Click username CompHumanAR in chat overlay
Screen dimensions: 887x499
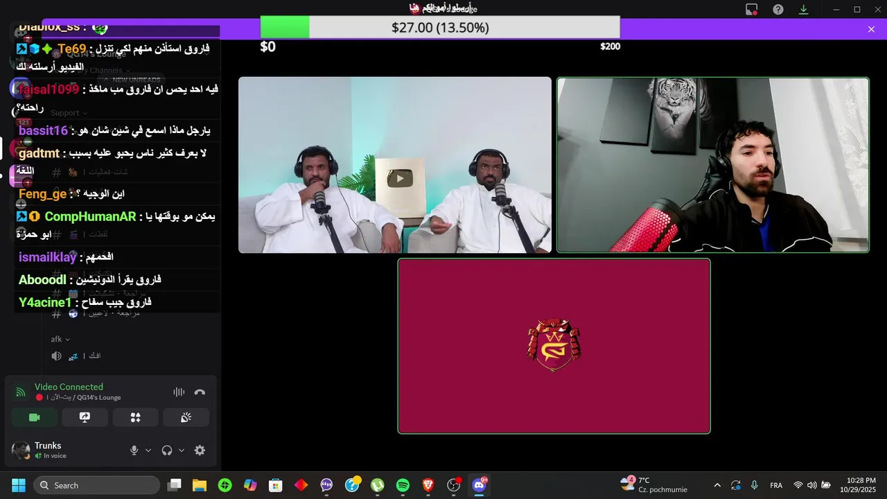pyautogui.click(x=90, y=217)
